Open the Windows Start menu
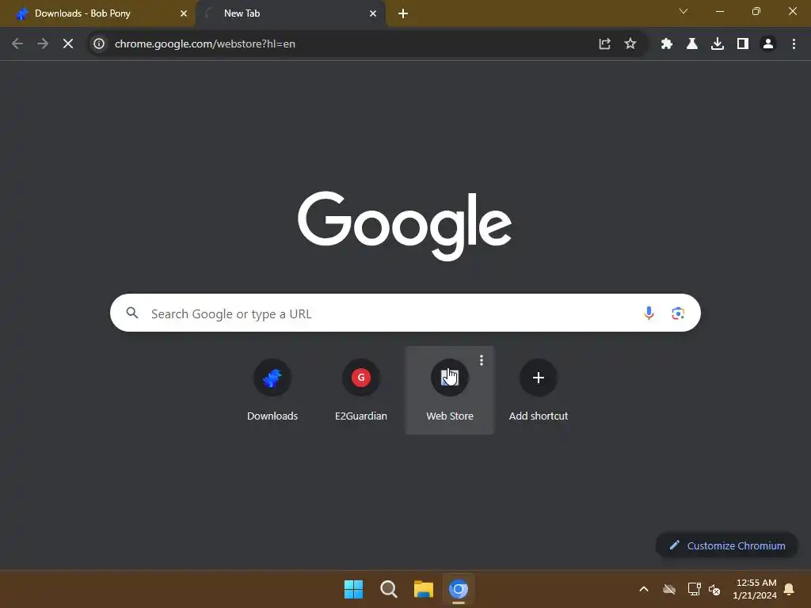Screen dimensions: 811x608 click(354, 589)
